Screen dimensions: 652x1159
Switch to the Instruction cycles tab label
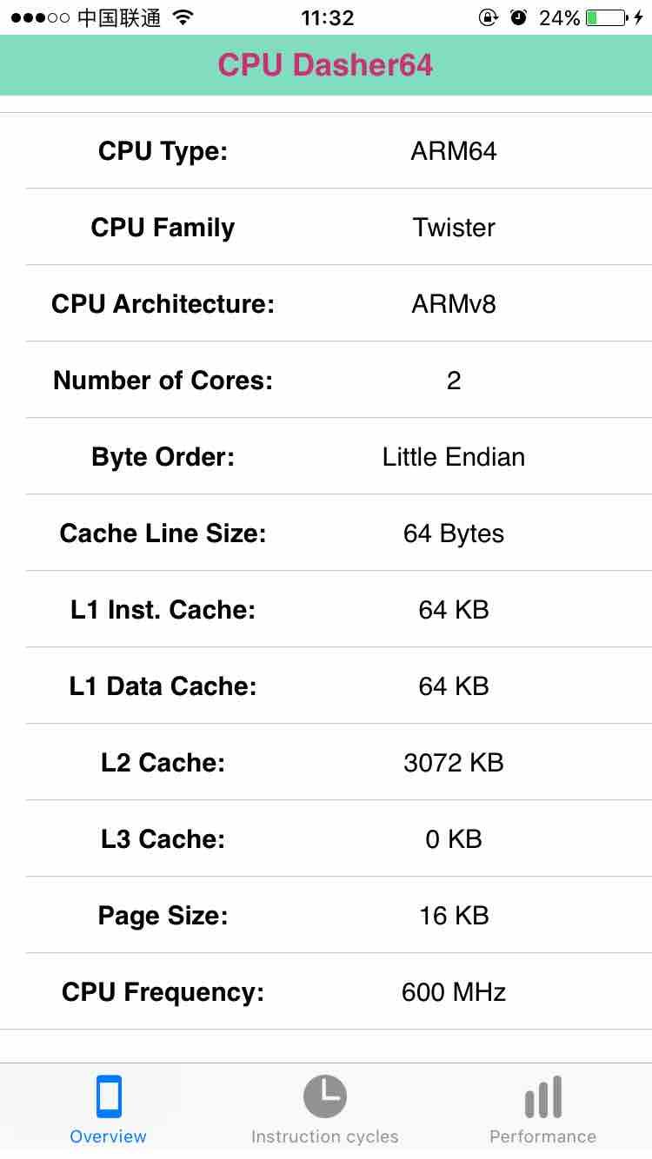(325, 1136)
